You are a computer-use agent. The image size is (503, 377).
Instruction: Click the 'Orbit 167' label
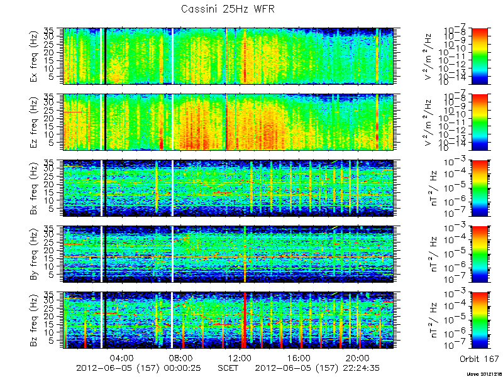(x=479, y=358)
